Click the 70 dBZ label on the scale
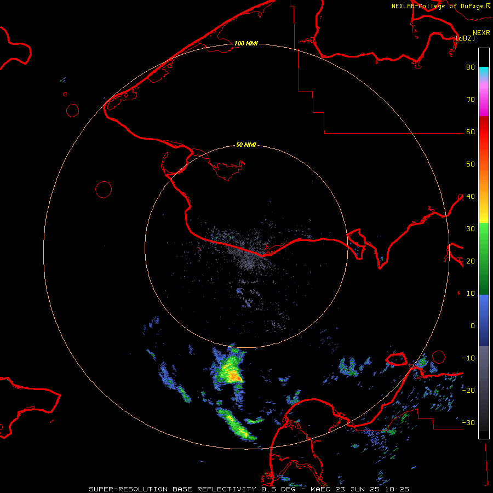The image size is (493, 493). (471, 100)
